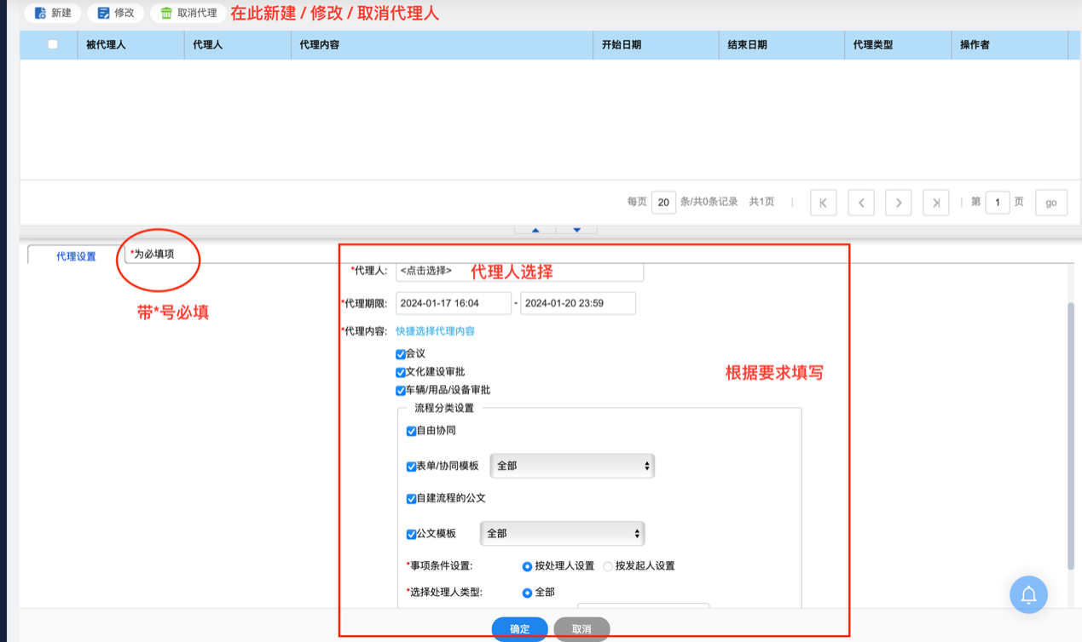Select the 按发起人设置 radio option
This screenshot has width=1082, height=642.
click(x=608, y=565)
